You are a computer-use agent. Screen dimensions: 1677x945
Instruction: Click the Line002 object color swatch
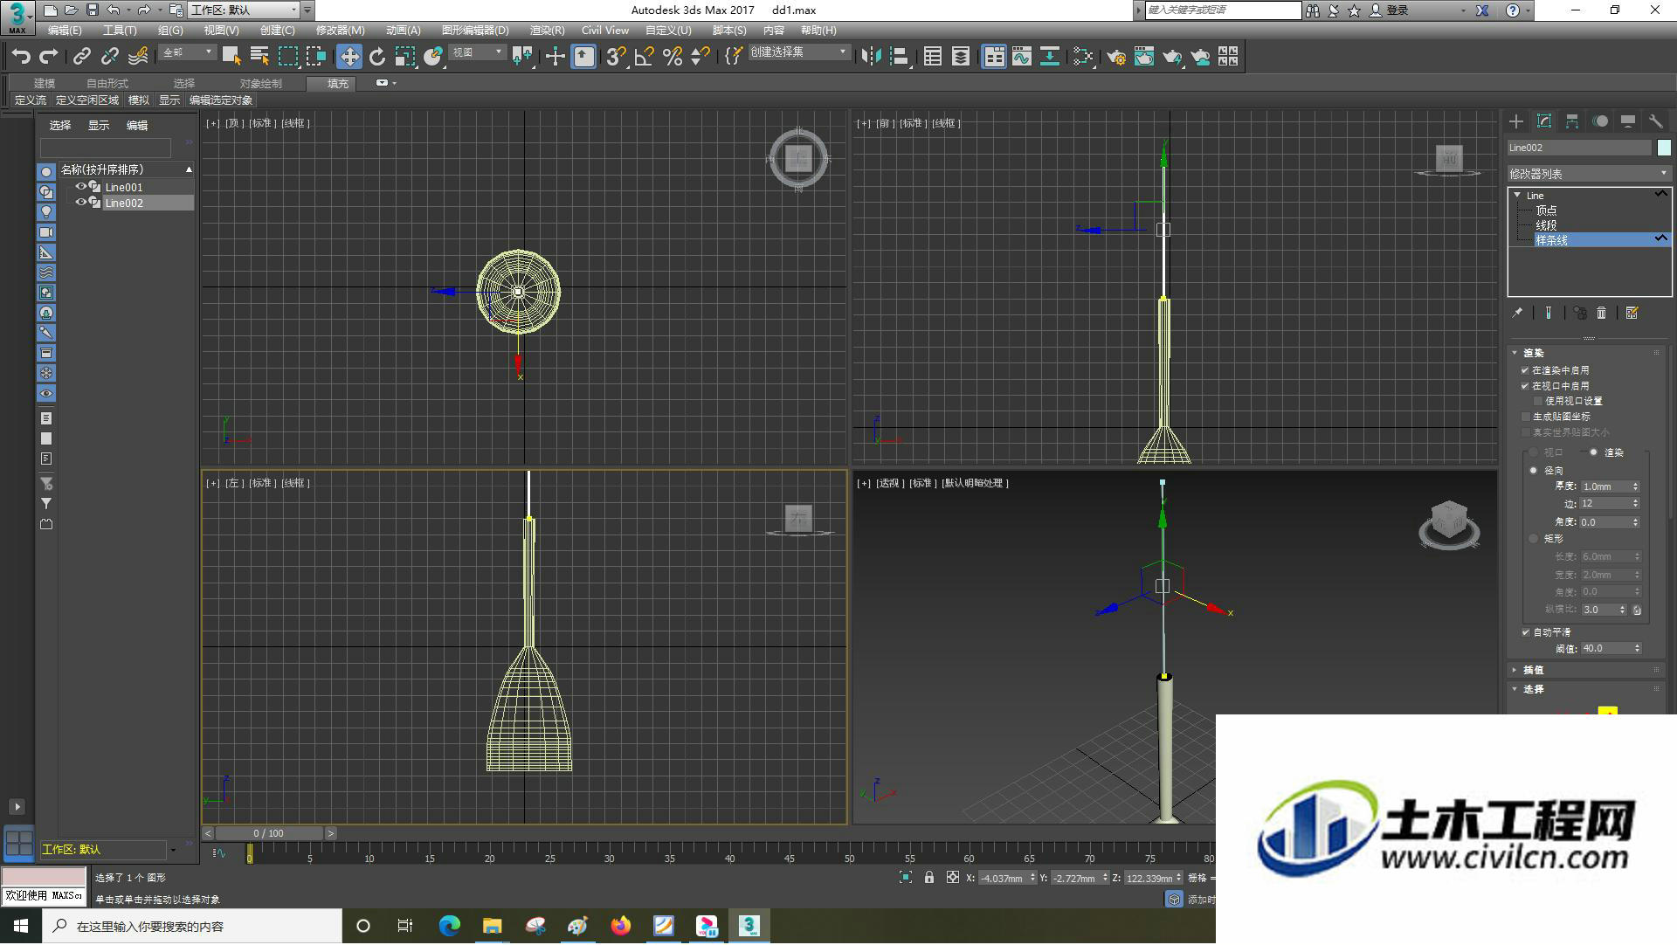click(x=1664, y=148)
